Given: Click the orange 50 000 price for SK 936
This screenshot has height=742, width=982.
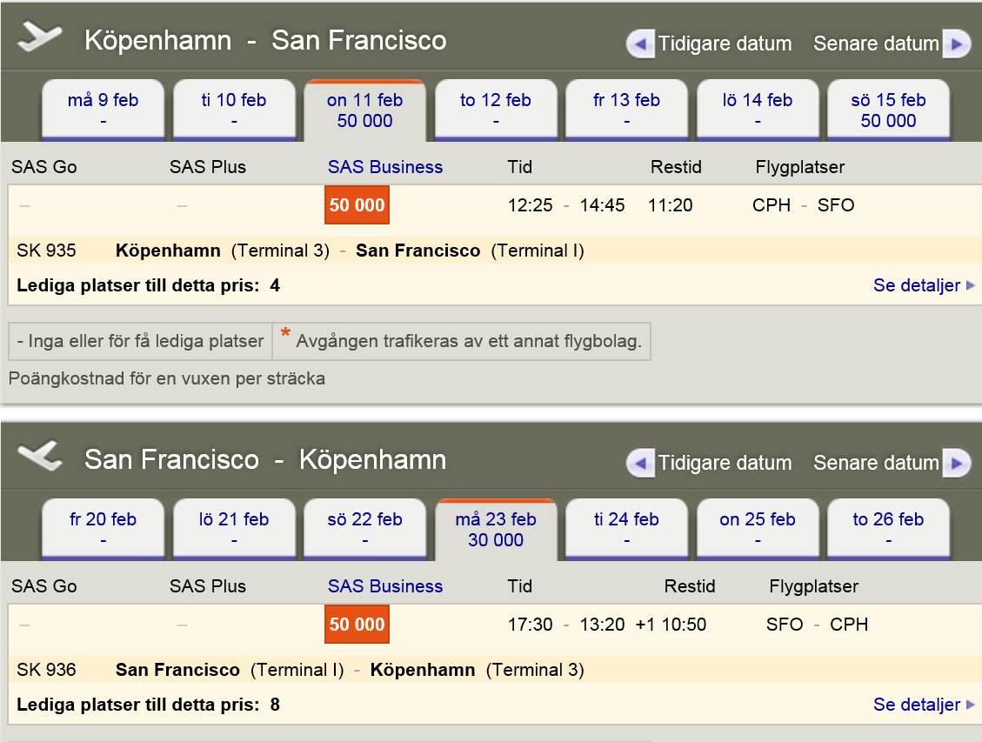Looking at the screenshot, I should click(x=357, y=624).
